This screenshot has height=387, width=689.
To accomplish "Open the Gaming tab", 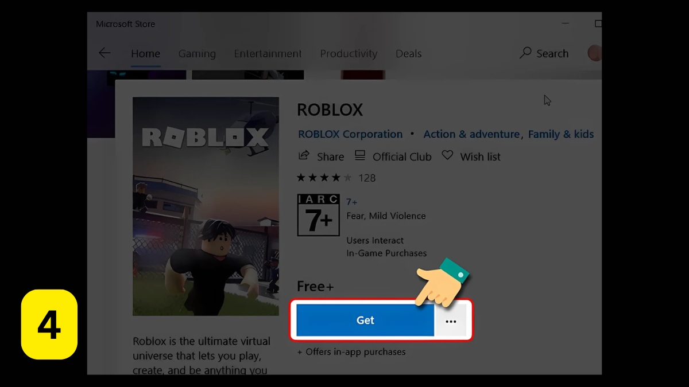I will [197, 53].
